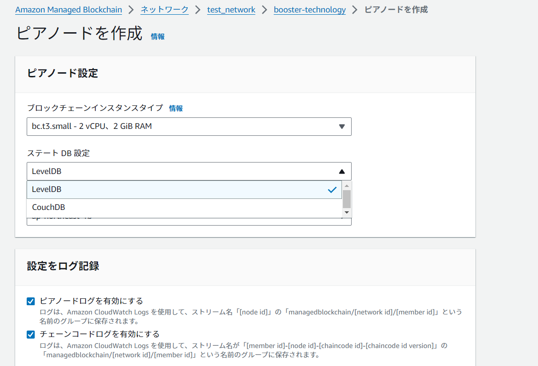Click the dropdown list scrollbar thumb

click(x=347, y=199)
